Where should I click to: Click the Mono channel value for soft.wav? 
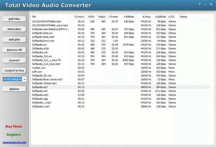point(171,72)
